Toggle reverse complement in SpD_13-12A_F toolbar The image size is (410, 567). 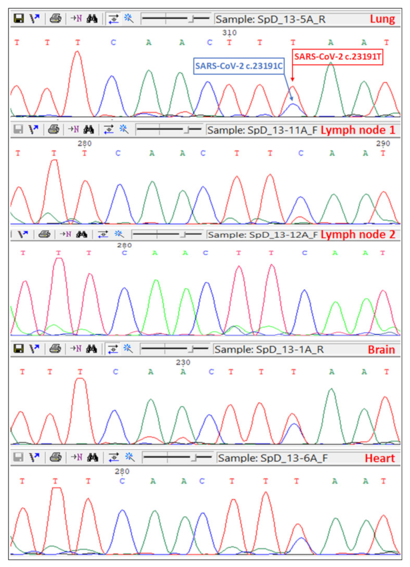tap(103, 234)
